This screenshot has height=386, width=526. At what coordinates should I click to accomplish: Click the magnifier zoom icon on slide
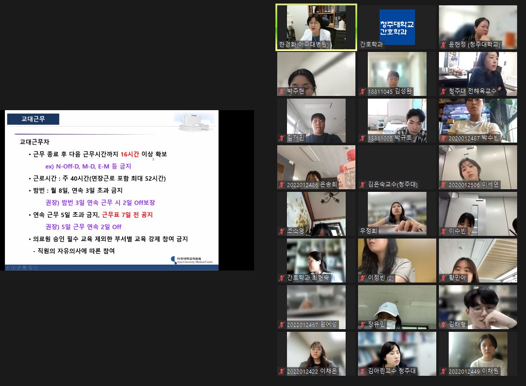coord(30,268)
